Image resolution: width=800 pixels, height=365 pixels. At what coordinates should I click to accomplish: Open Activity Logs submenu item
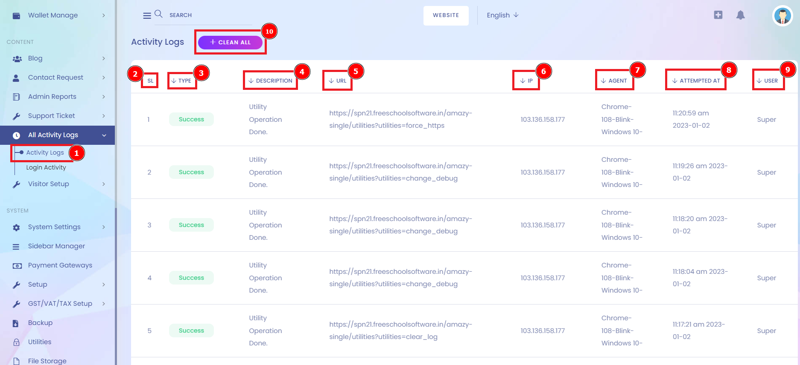pos(45,152)
